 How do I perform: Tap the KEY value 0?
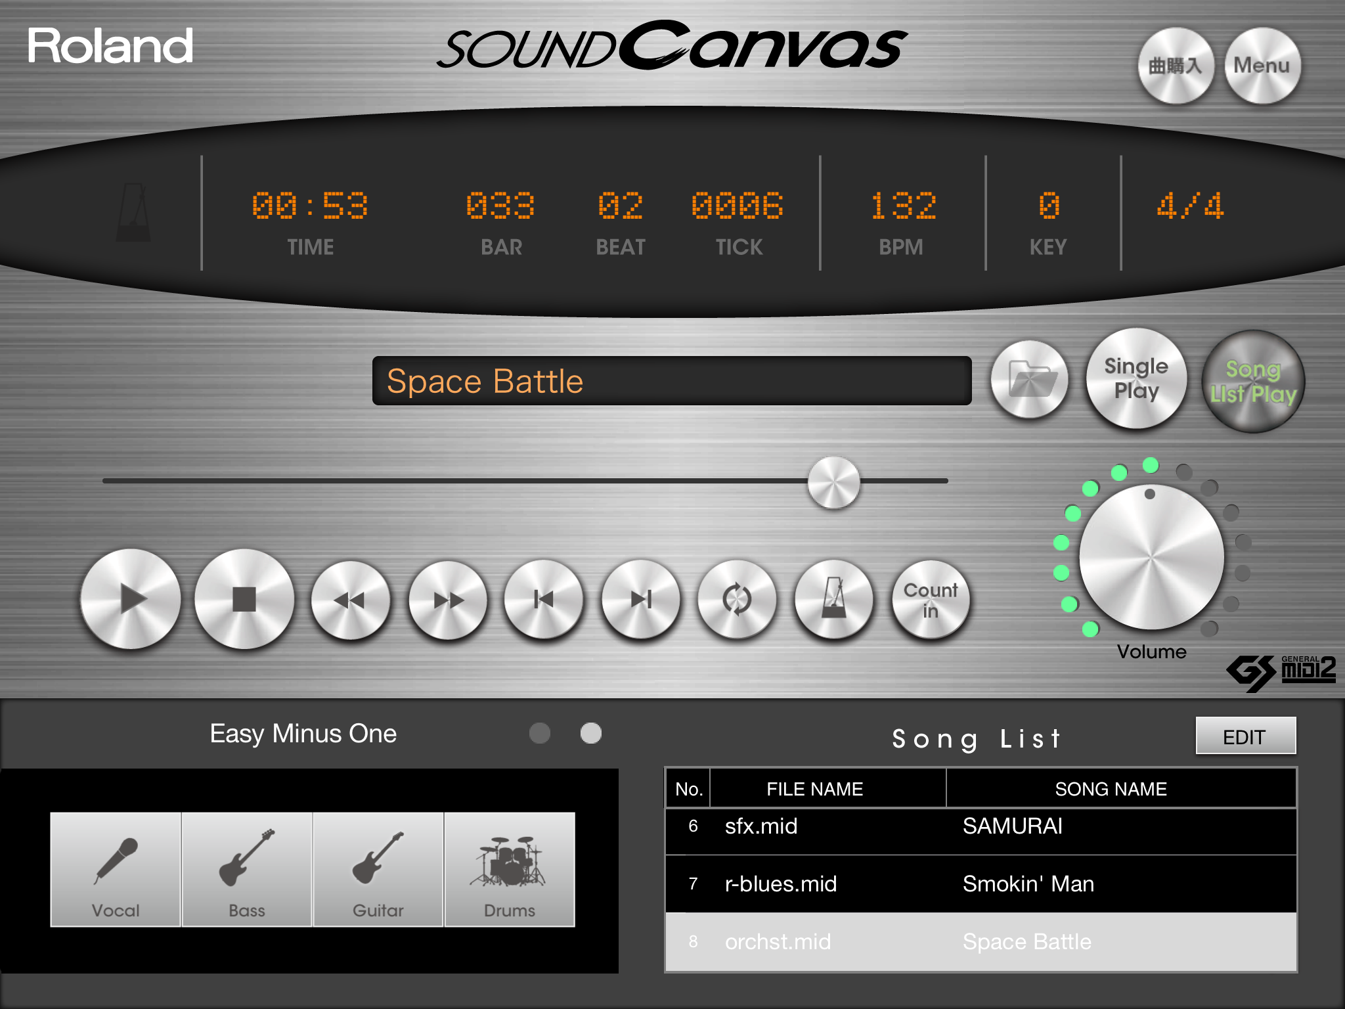1049,206
